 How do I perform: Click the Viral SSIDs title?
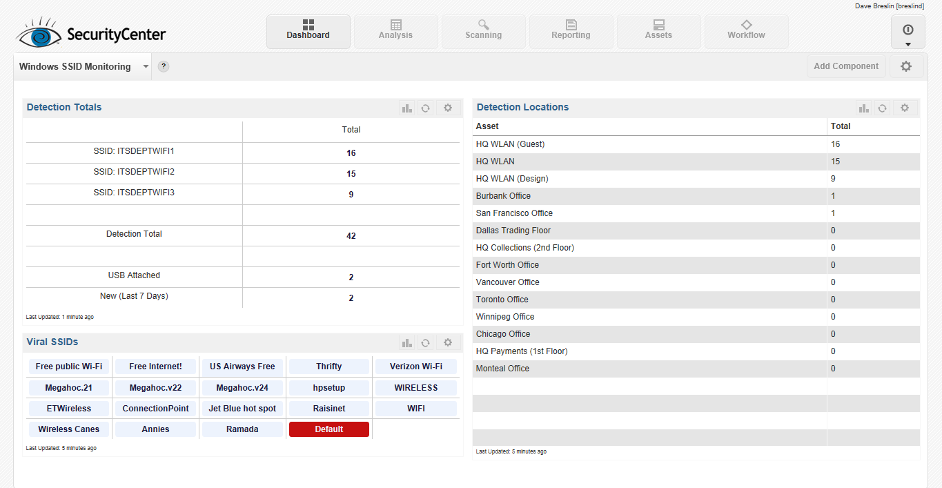[x=52, y=342]
